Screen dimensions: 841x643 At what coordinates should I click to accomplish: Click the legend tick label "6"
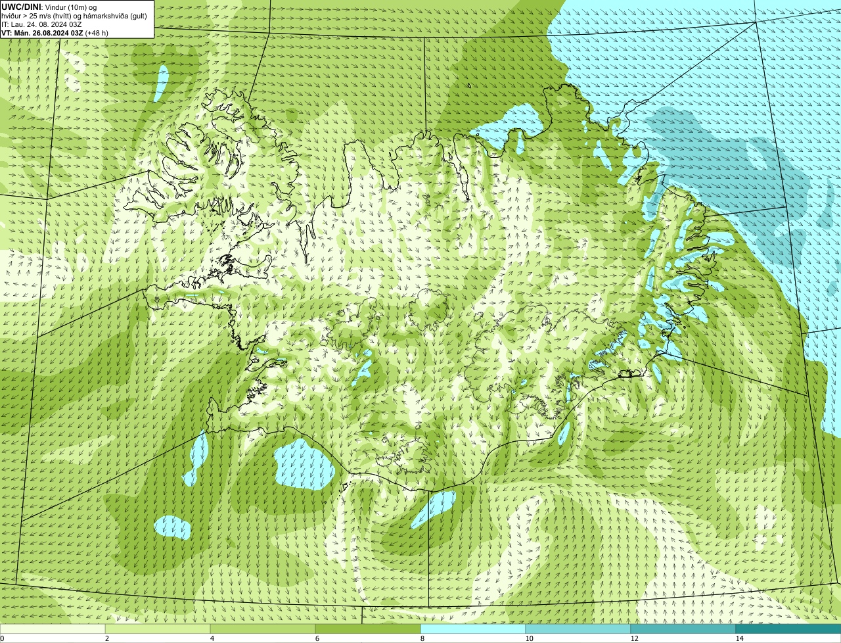coord(317,638)
